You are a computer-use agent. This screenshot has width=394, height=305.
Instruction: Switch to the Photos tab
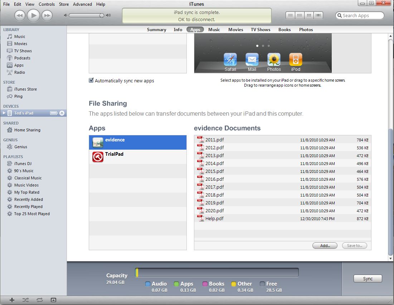306,29
